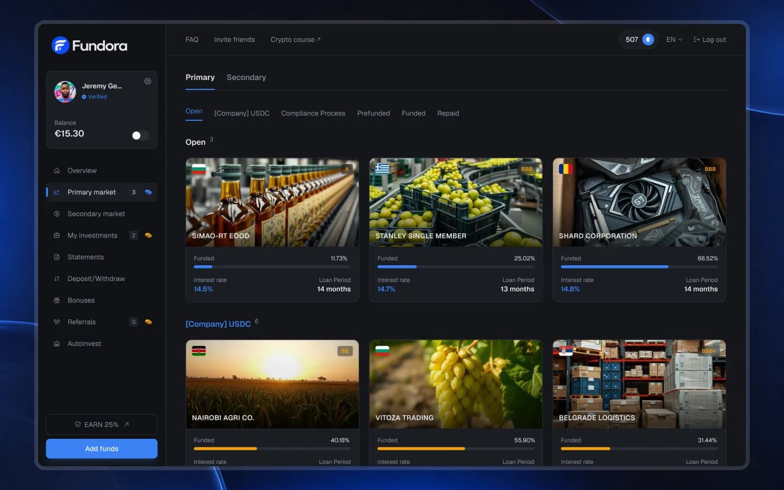Screen dimensions: 784x490
Task: Open the Crypto course external link
Action: pyautogui.click(x=296, y=39)
